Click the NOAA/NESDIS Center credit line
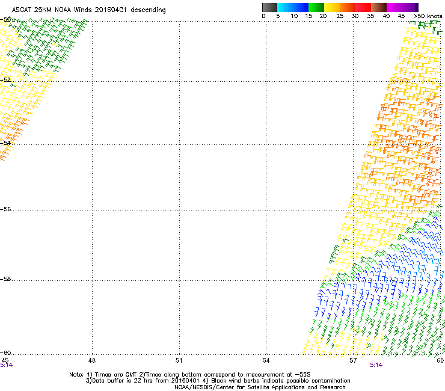 260,387
